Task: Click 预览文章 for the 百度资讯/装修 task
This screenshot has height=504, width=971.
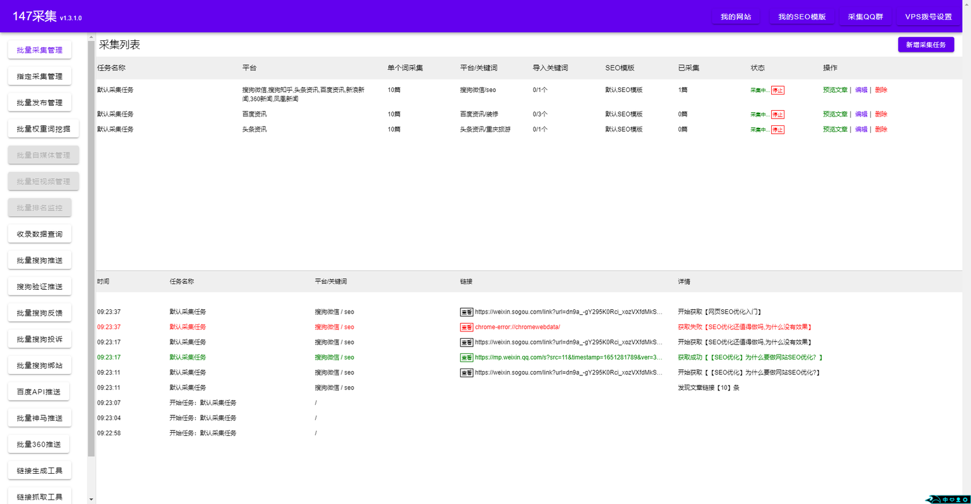Action: pos(835,114)
